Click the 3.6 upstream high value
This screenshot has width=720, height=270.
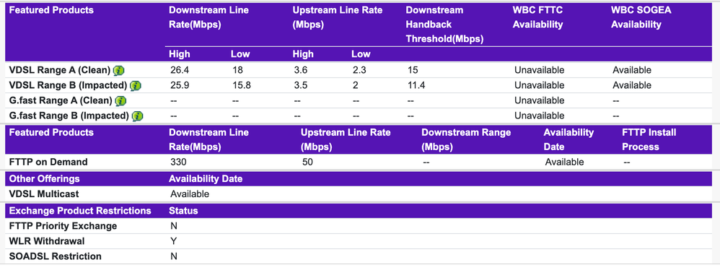pyautogui.click(x=301, y=70)
